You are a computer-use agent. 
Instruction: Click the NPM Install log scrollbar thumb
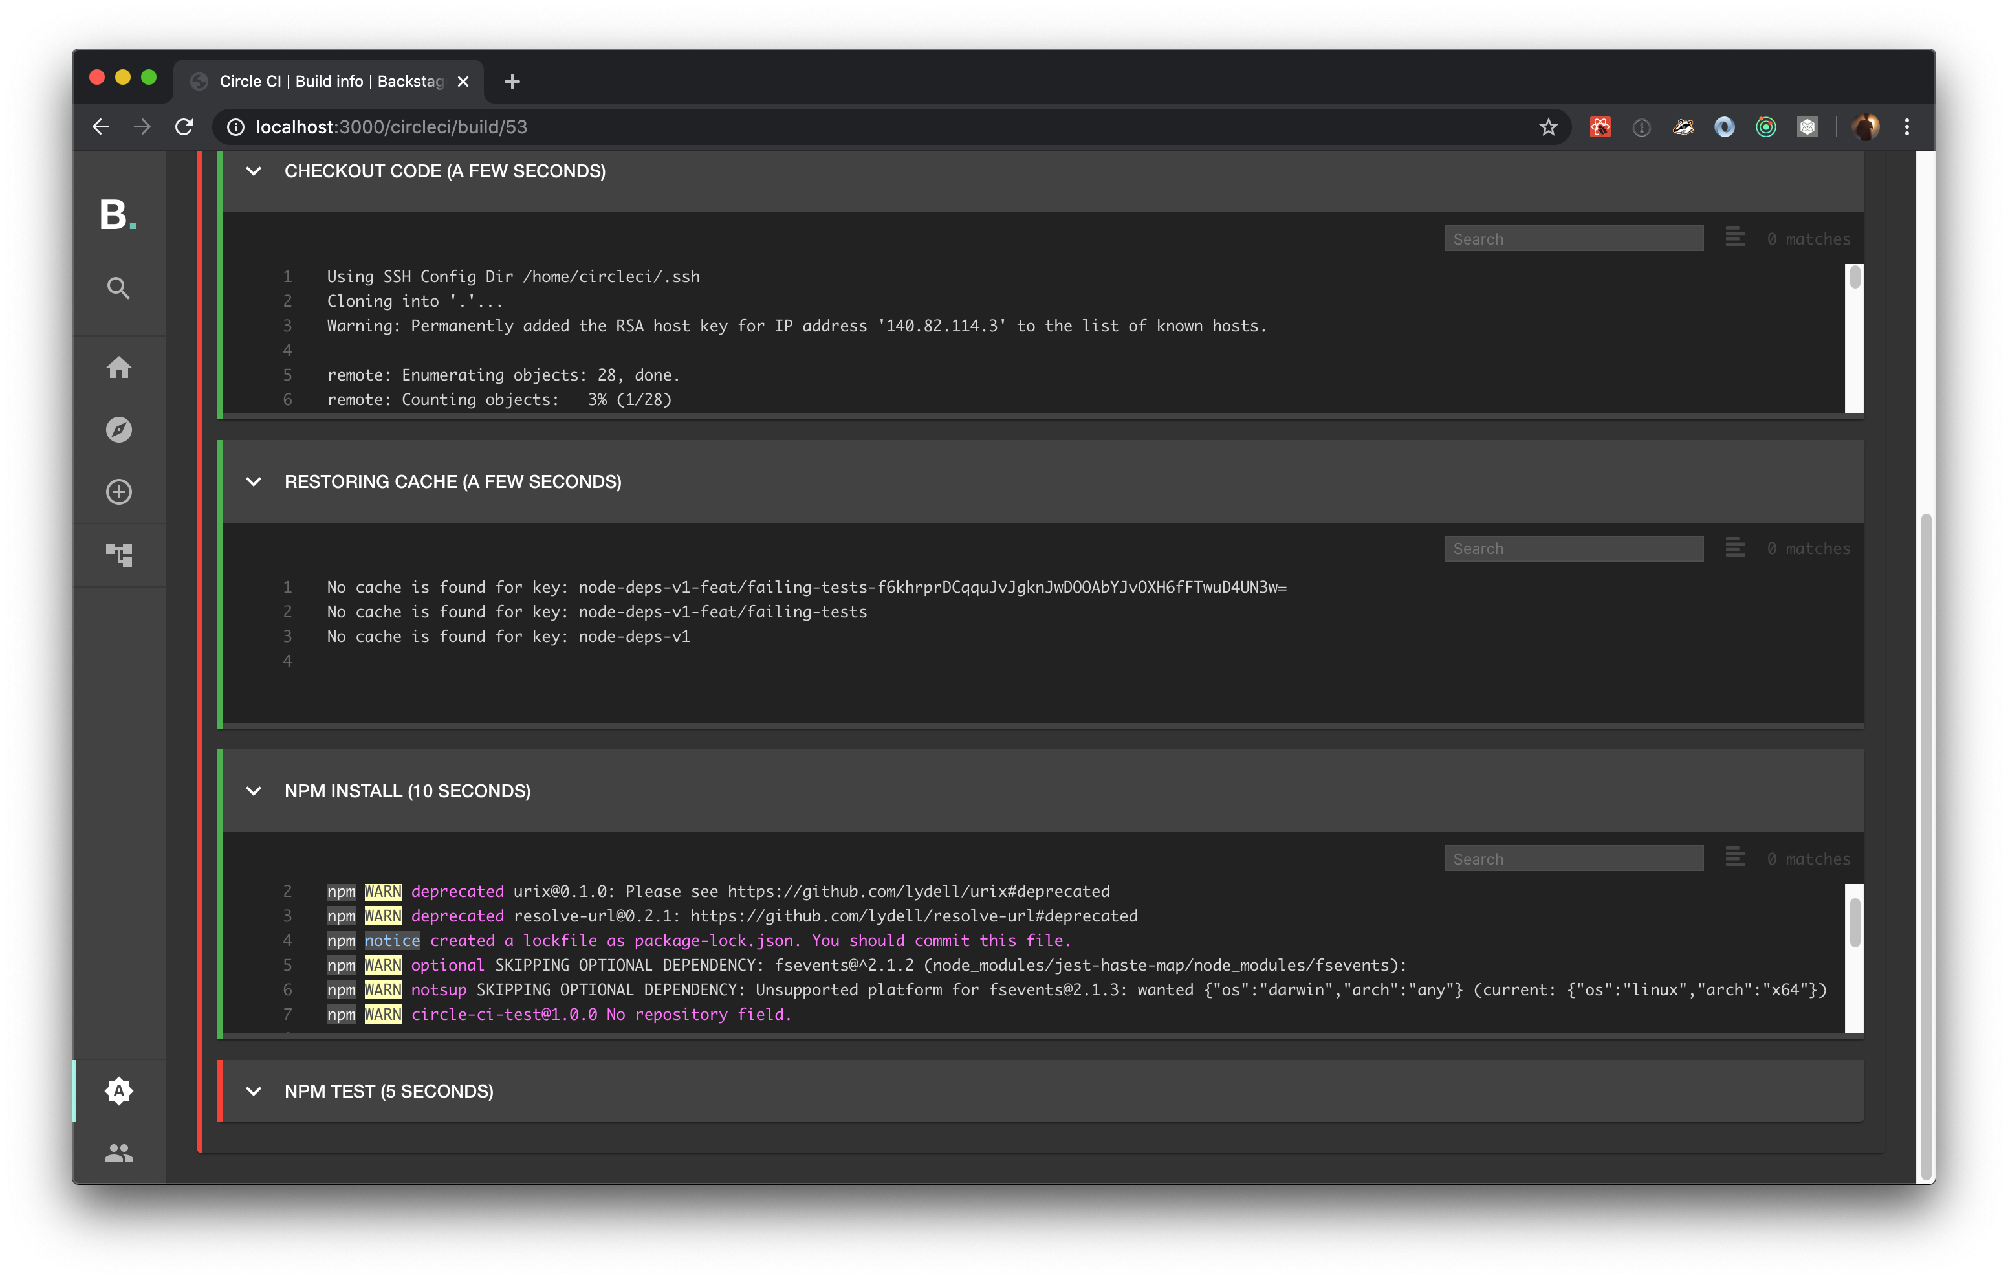coord(1855,923)
